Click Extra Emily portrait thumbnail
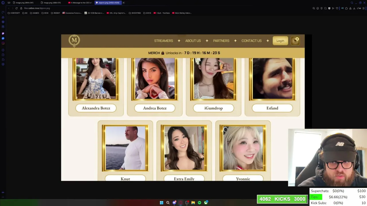This screenshot has height=206, width=367. point(184,148)
